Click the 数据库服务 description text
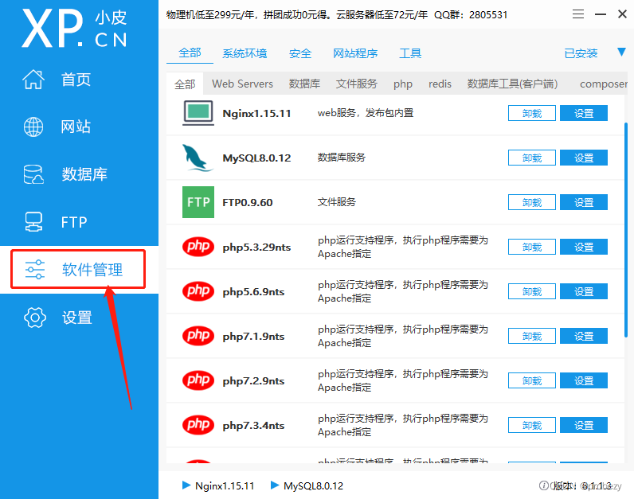The image size is (634, 499). 341,157
